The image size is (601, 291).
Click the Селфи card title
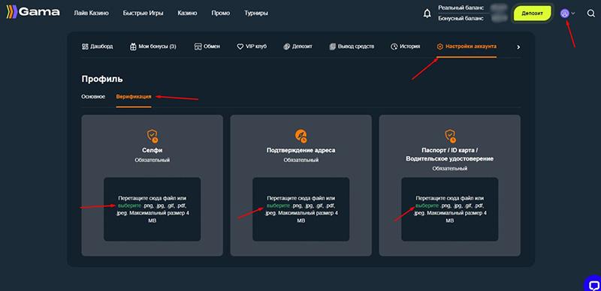[x=153, y=151]
